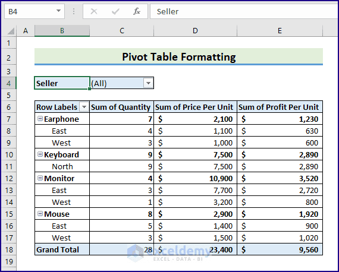Click inside the formula bar showing Seller

click(x=244, y=11)
